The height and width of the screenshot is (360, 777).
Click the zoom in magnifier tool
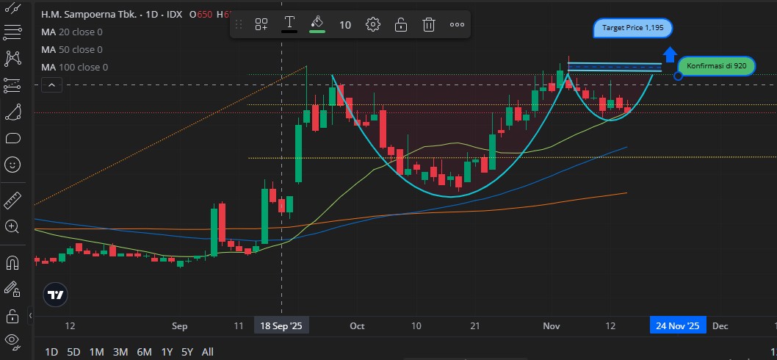tap(12, 226)
